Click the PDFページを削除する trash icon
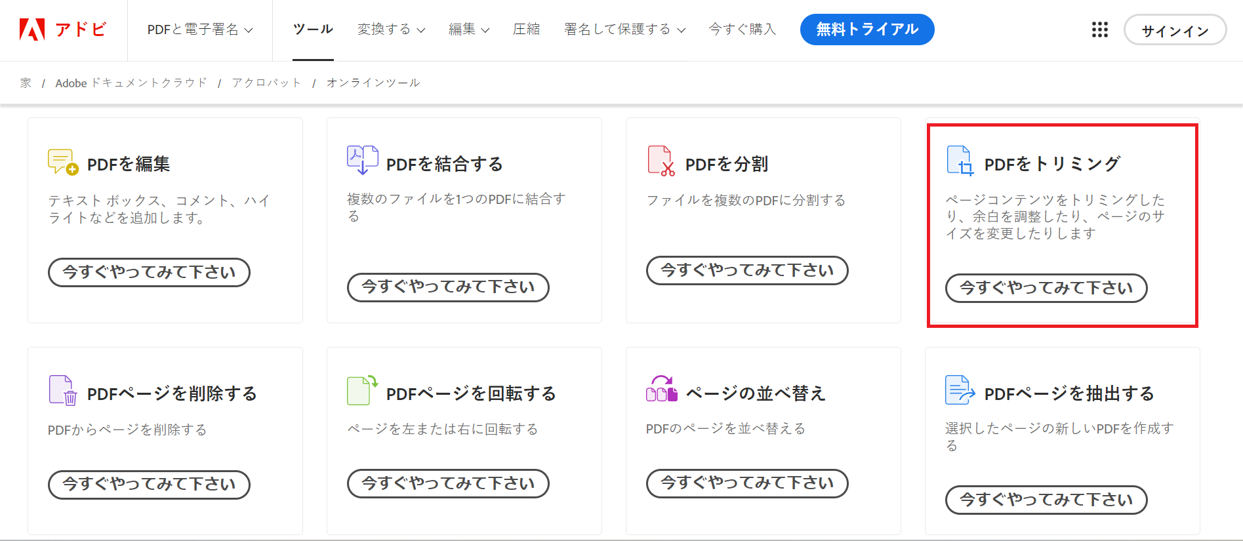 [64, 390]
